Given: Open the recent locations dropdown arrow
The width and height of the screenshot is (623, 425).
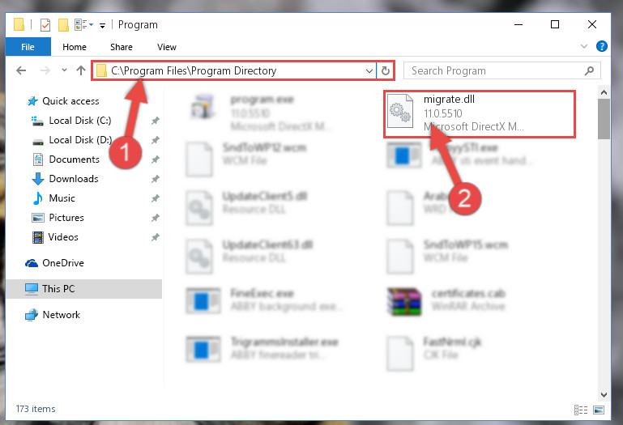Looking at the screenshot, I should (64, 70).
